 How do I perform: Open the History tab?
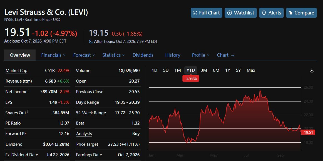pos(173,55)
